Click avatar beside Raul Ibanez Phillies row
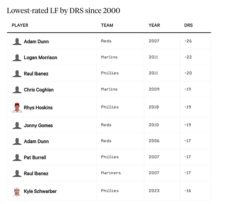Image resolution: width=234 pixels, height=204 pixels. (17, 73)
